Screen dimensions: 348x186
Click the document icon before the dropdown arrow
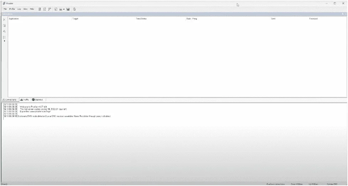(56, 9)
